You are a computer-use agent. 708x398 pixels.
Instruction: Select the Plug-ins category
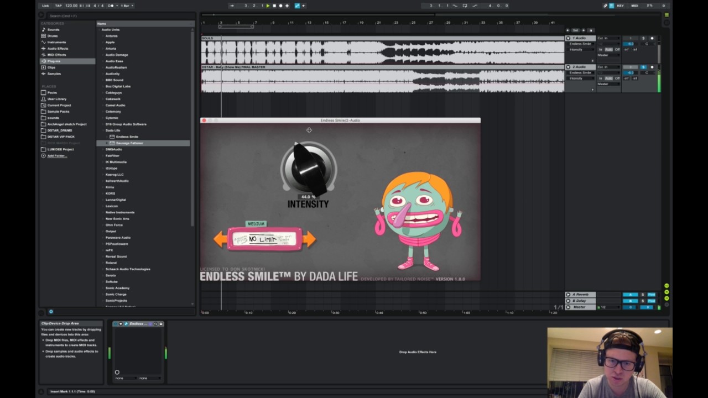coord(54,61)
